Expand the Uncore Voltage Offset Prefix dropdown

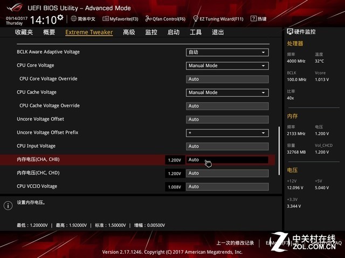[227, 133]
